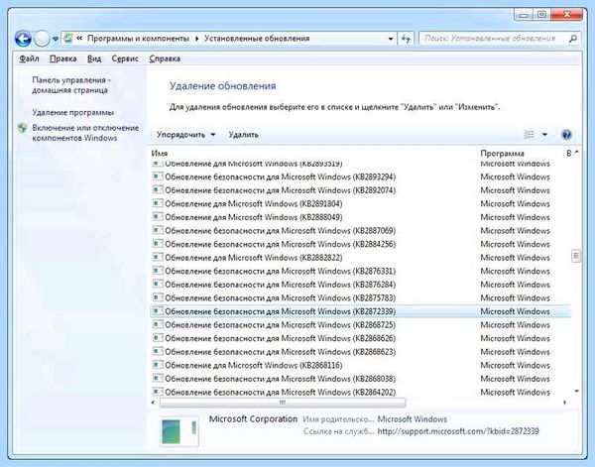The height and width of the screenshot is (467, 595).
Task: Click the icon of update KB2868623
Action: tap(158, 351)
